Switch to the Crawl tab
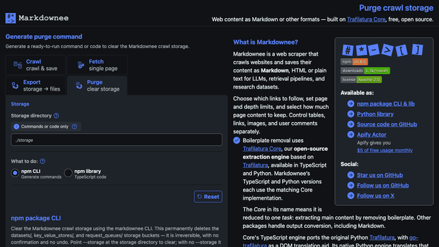The image size is (439, 247). (36, 65)
